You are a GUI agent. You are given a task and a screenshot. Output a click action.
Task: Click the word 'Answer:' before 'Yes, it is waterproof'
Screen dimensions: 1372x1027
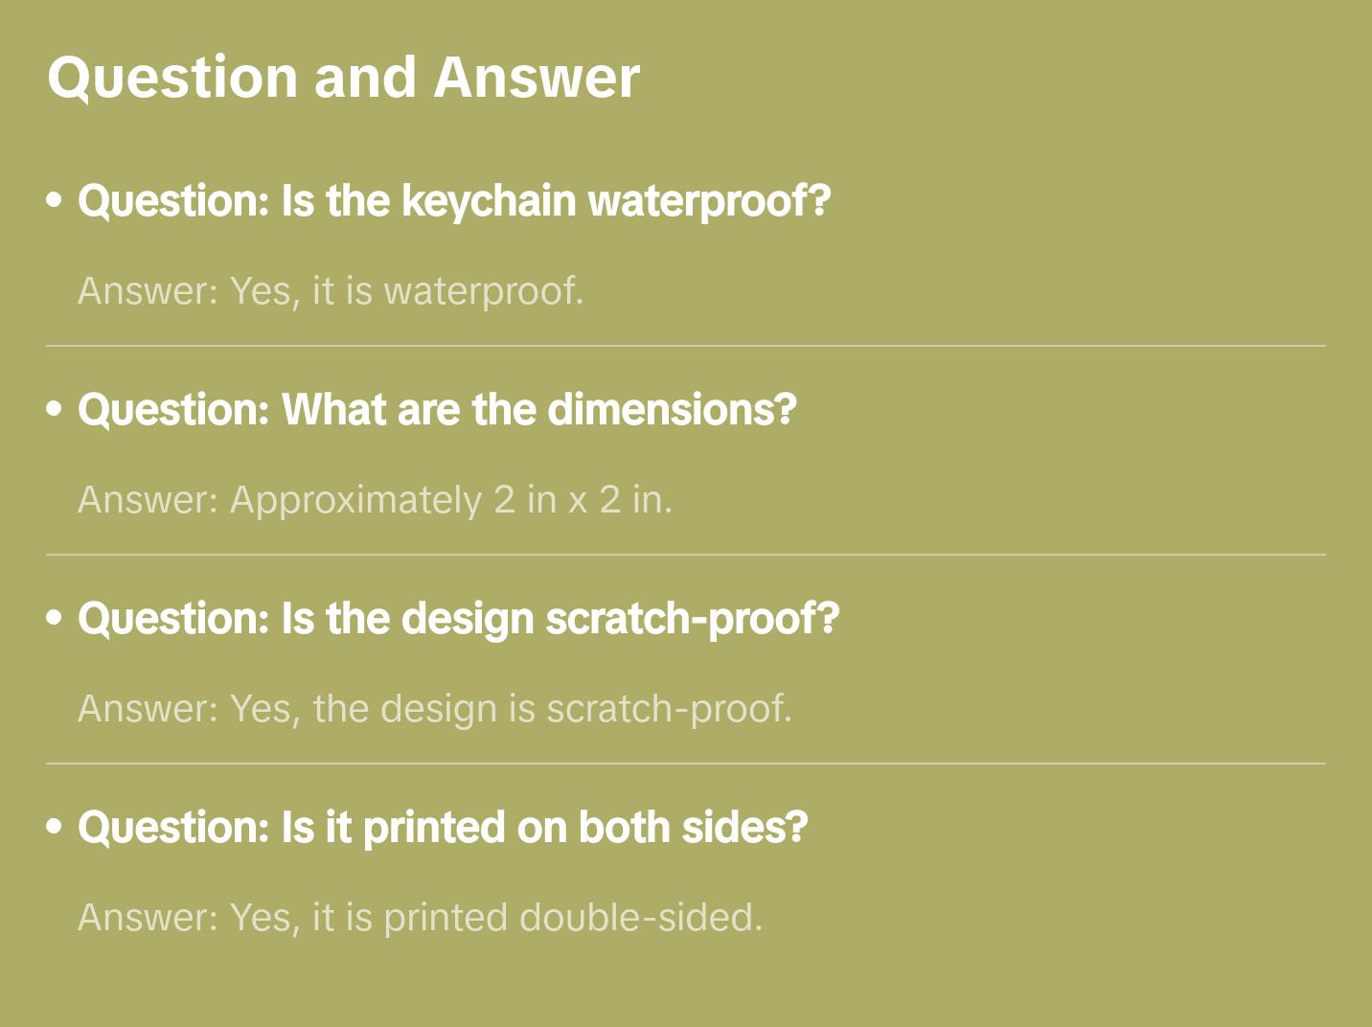(x=149, y=291)
